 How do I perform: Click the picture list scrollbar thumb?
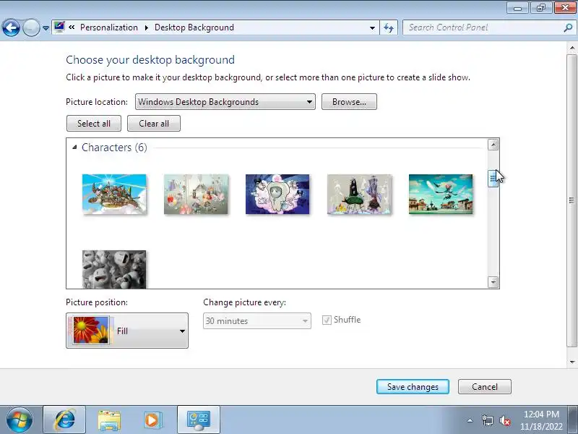pos(493,179)
